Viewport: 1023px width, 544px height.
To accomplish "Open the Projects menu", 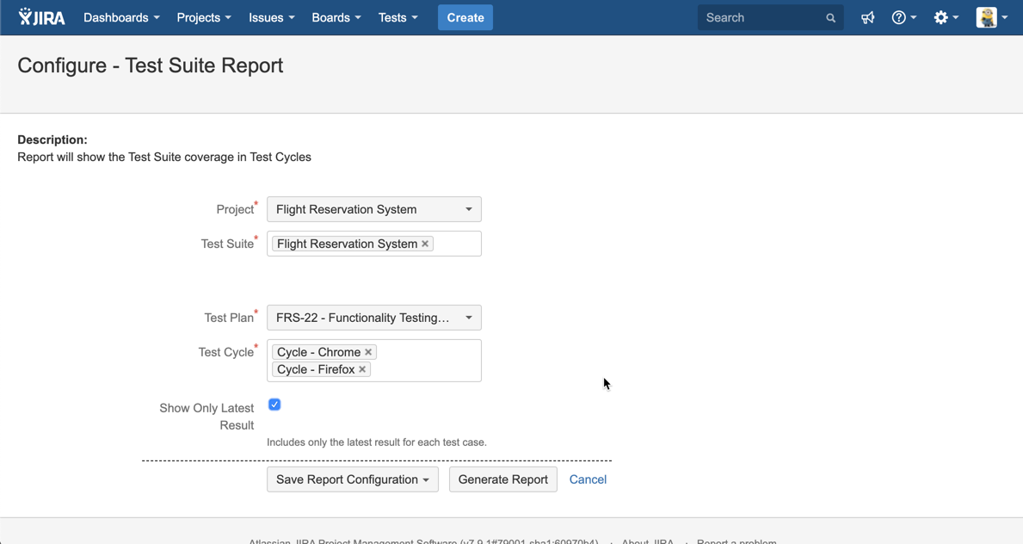I will pos(204,17).
